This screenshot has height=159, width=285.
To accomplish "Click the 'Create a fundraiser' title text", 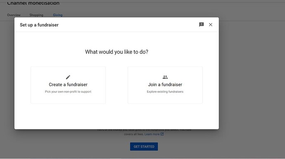I will (68, 84).
